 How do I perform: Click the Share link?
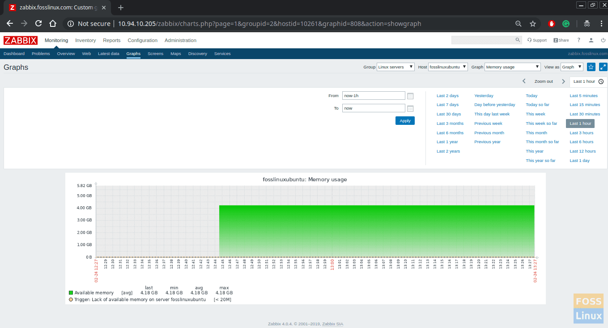tap(561, 40)
